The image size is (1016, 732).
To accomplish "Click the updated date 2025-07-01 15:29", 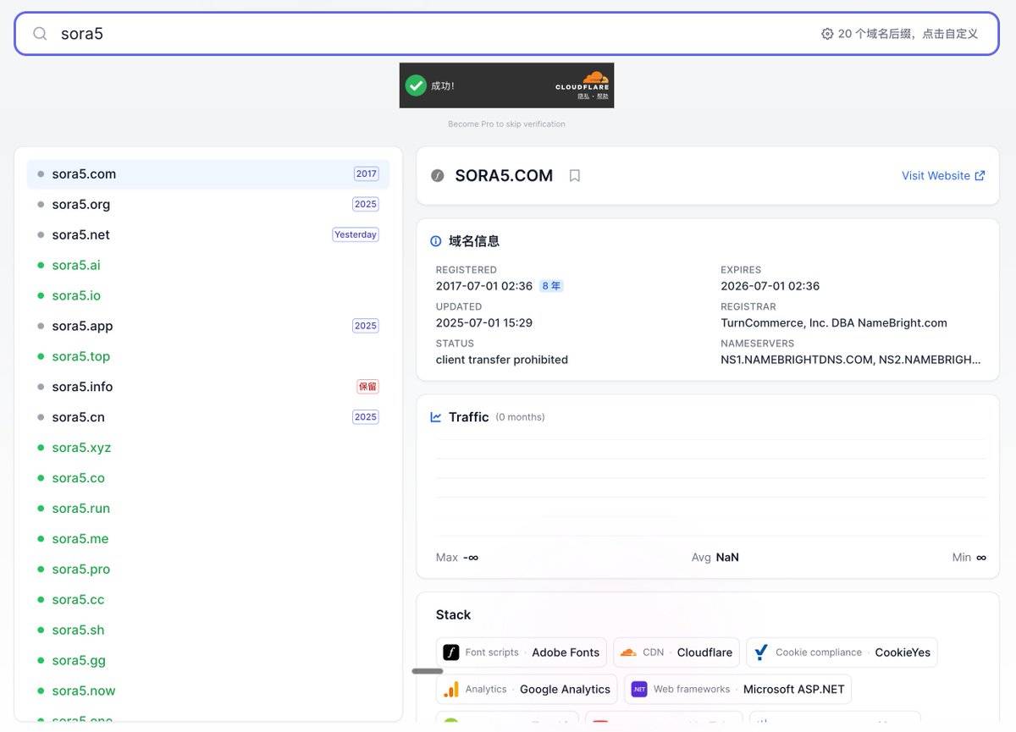I will (484, 323).
